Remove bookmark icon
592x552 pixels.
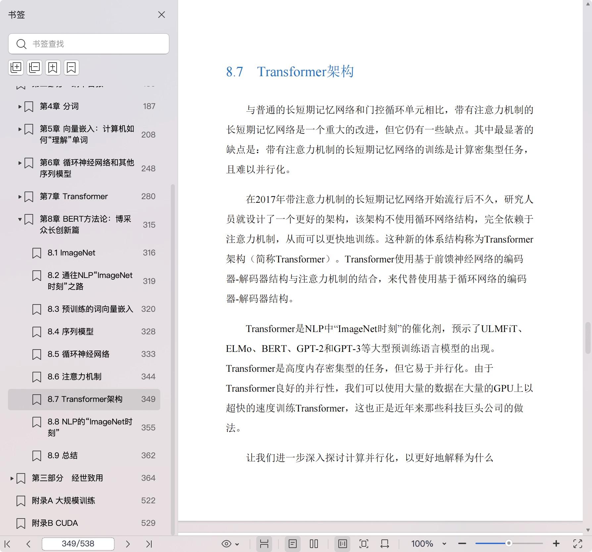[x=72, y=68]
